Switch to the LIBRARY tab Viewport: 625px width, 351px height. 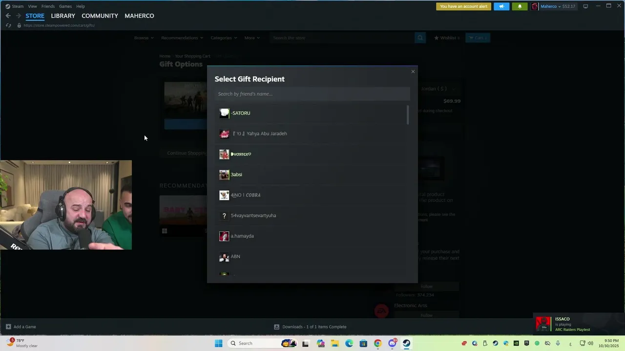pos(63,16)
